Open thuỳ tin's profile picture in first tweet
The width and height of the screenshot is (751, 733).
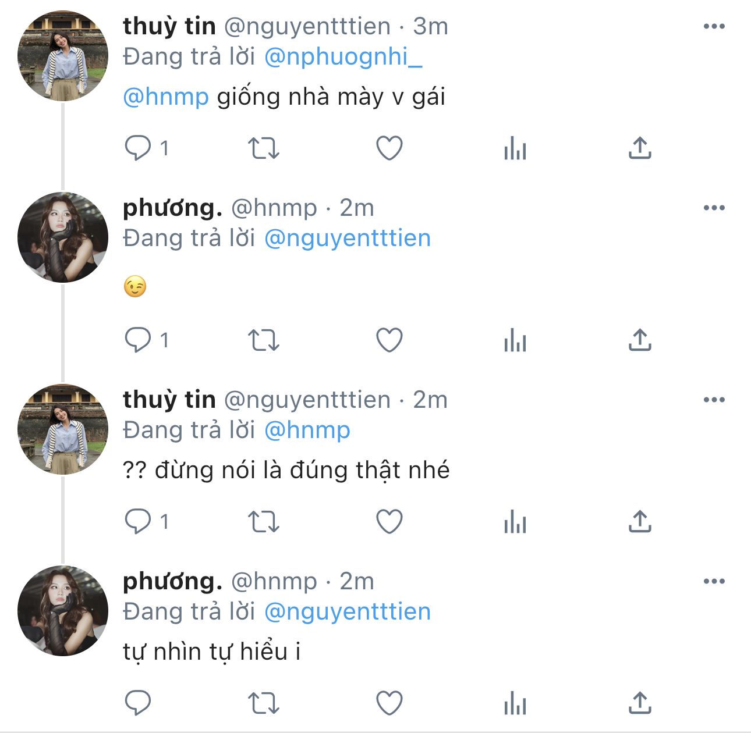coord(63,56)
